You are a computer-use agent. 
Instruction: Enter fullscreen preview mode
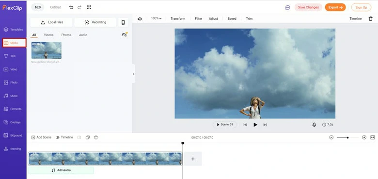click(89, 7)
